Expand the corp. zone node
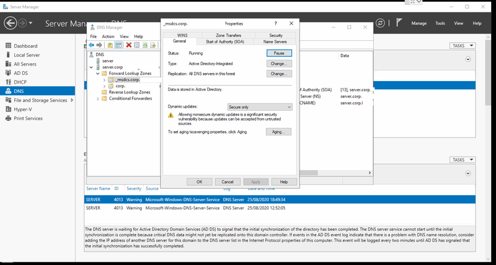496x265 pixels. tap(104, 86)
